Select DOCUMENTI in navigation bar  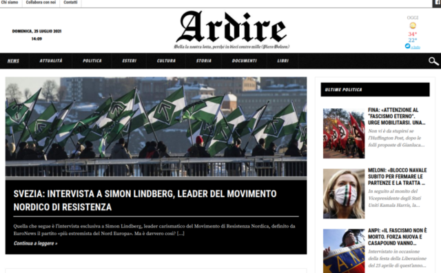[244, 61]
